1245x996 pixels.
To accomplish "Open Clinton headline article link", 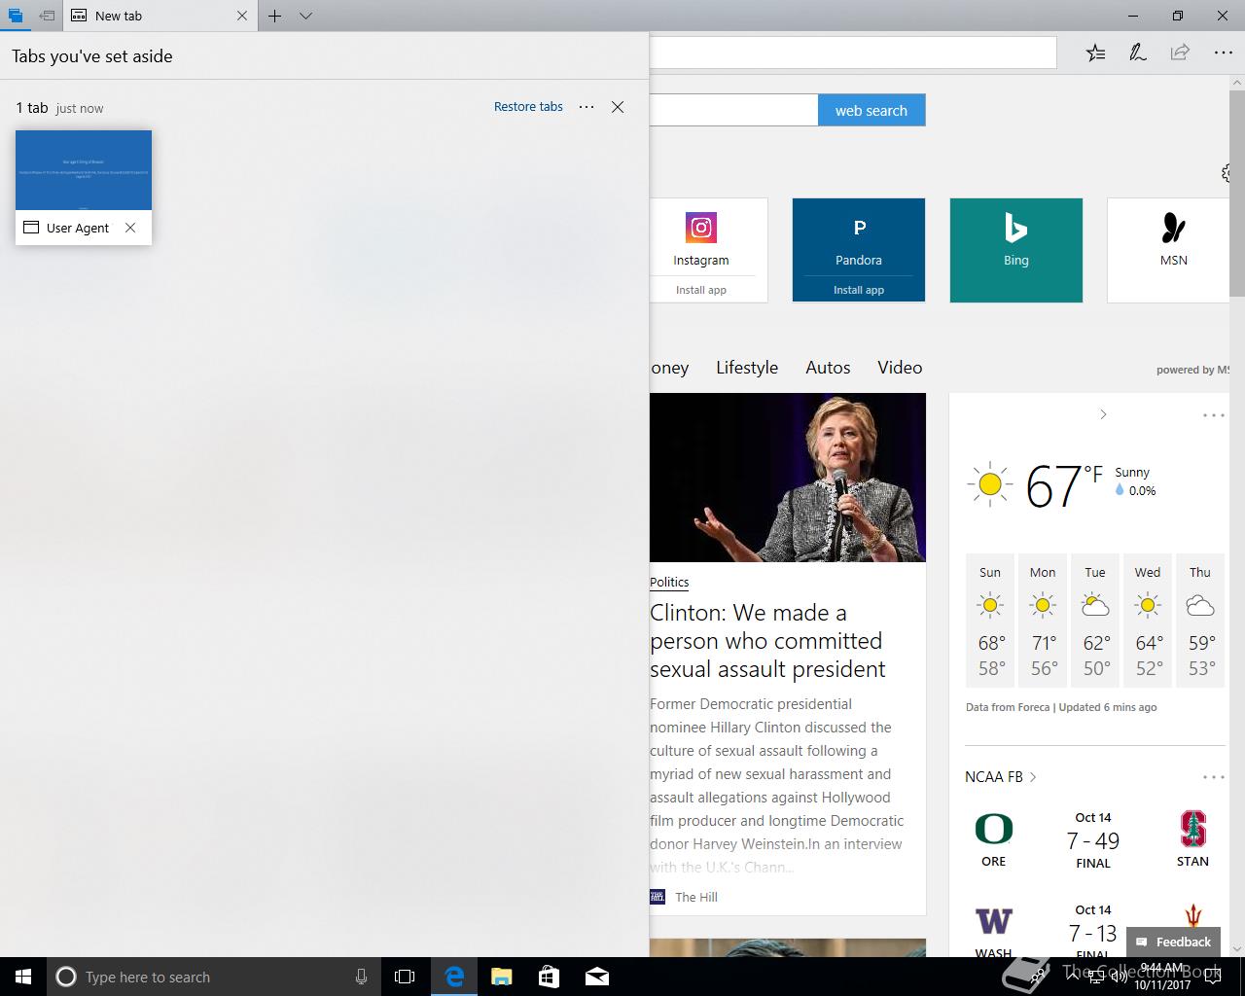I will pos(767,641).
